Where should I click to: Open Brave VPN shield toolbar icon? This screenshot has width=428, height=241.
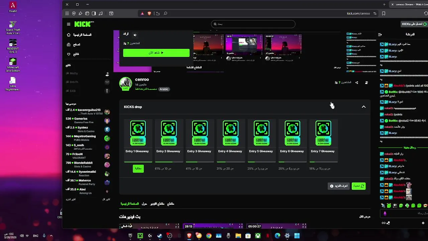coord(74,13)
